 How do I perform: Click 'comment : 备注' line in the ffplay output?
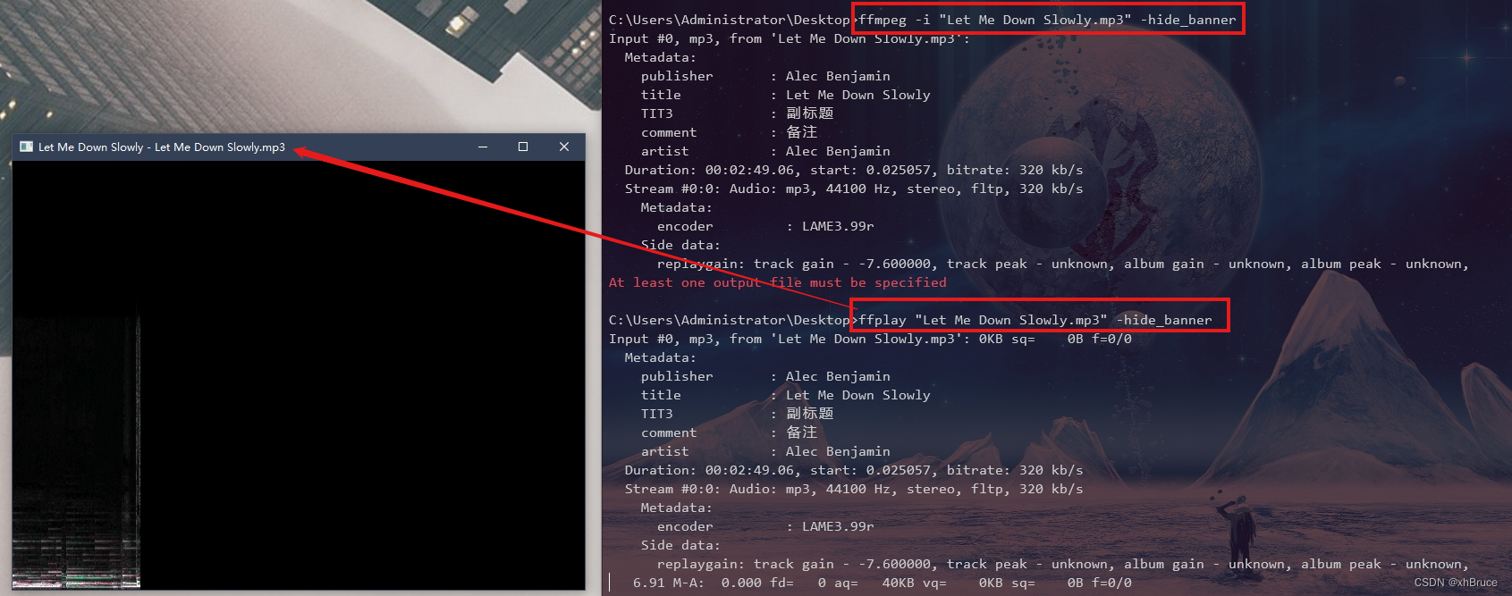coord(729,432)
